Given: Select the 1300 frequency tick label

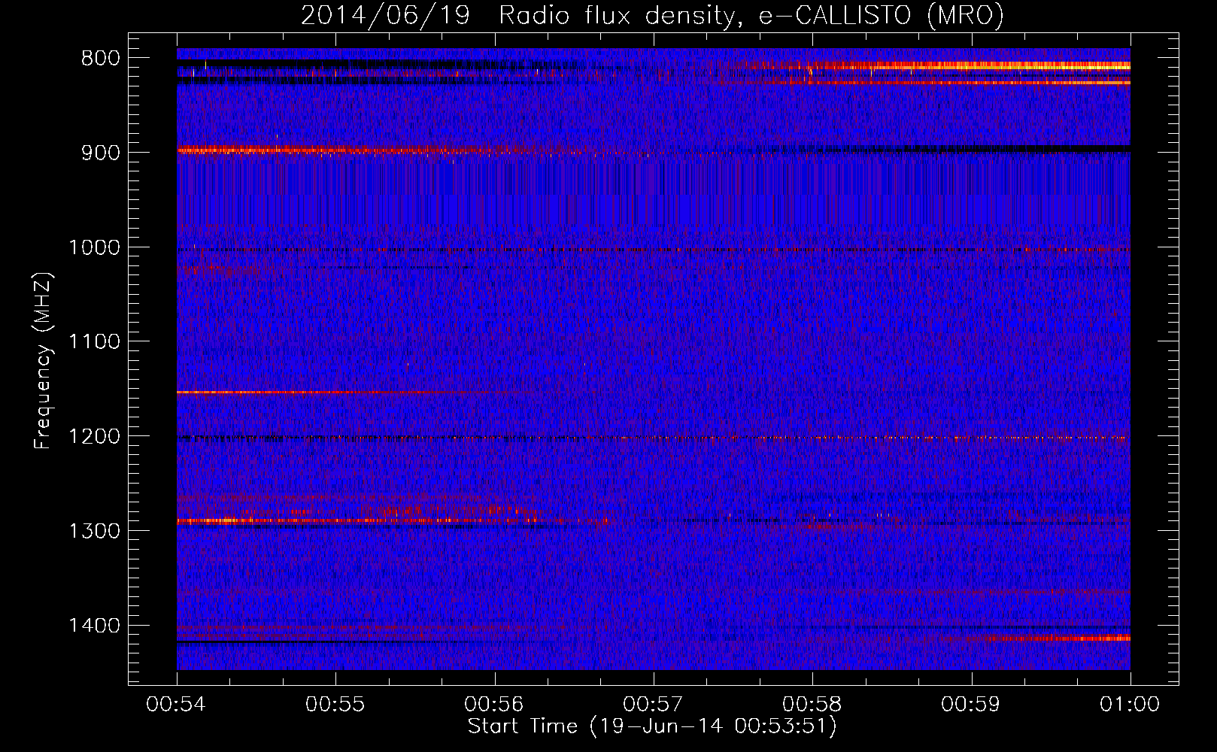Looking at the screenshot, I should [94, 531].
